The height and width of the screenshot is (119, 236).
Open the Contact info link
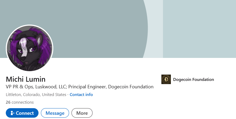[x=81, y=95]
